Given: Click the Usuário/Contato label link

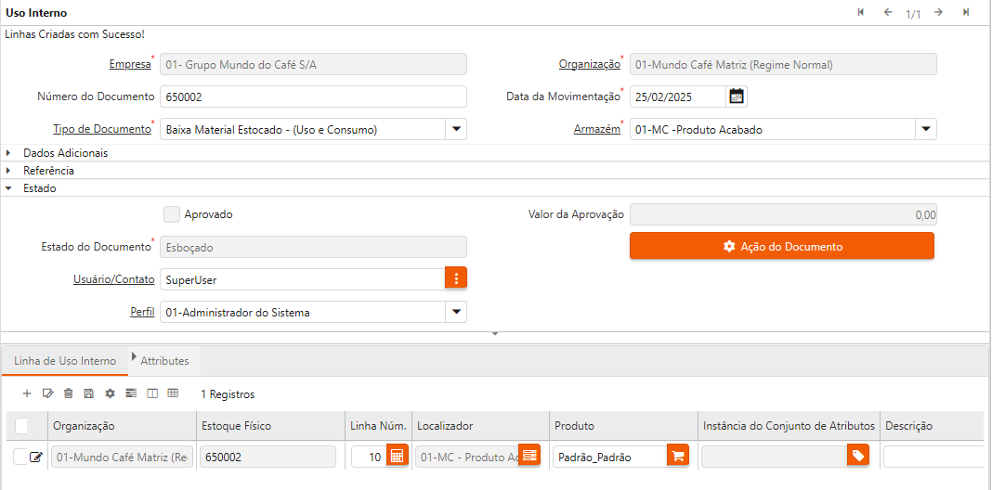Looking at the screenshot, I should (113, 279).
